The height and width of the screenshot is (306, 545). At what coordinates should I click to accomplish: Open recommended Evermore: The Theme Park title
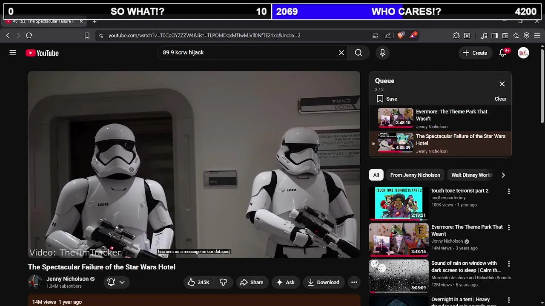[x=467, y=230]
